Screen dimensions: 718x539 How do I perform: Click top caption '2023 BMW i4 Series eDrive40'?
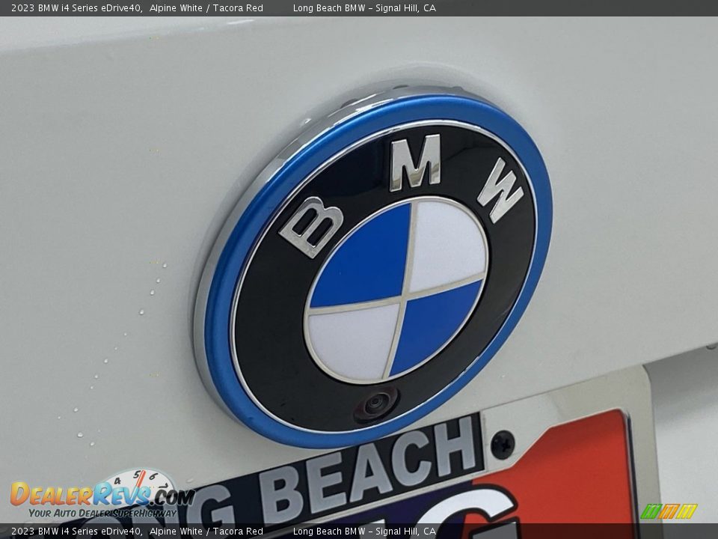click(x=76, y=7)
